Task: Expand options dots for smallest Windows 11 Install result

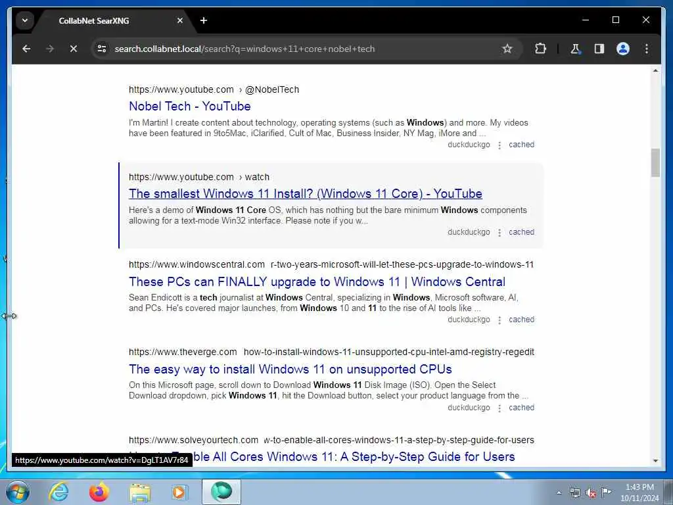Action: pyautogui.click(x=499, y=233)
